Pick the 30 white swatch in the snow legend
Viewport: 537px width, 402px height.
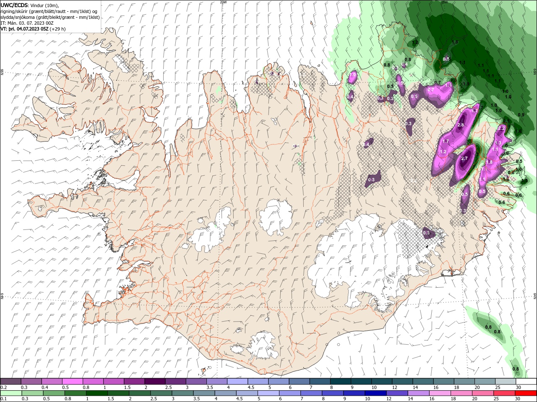[x=525, y=381]
